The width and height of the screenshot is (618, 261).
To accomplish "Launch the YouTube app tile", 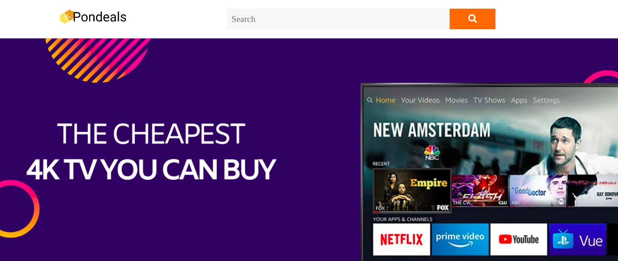I will [519, 240].
